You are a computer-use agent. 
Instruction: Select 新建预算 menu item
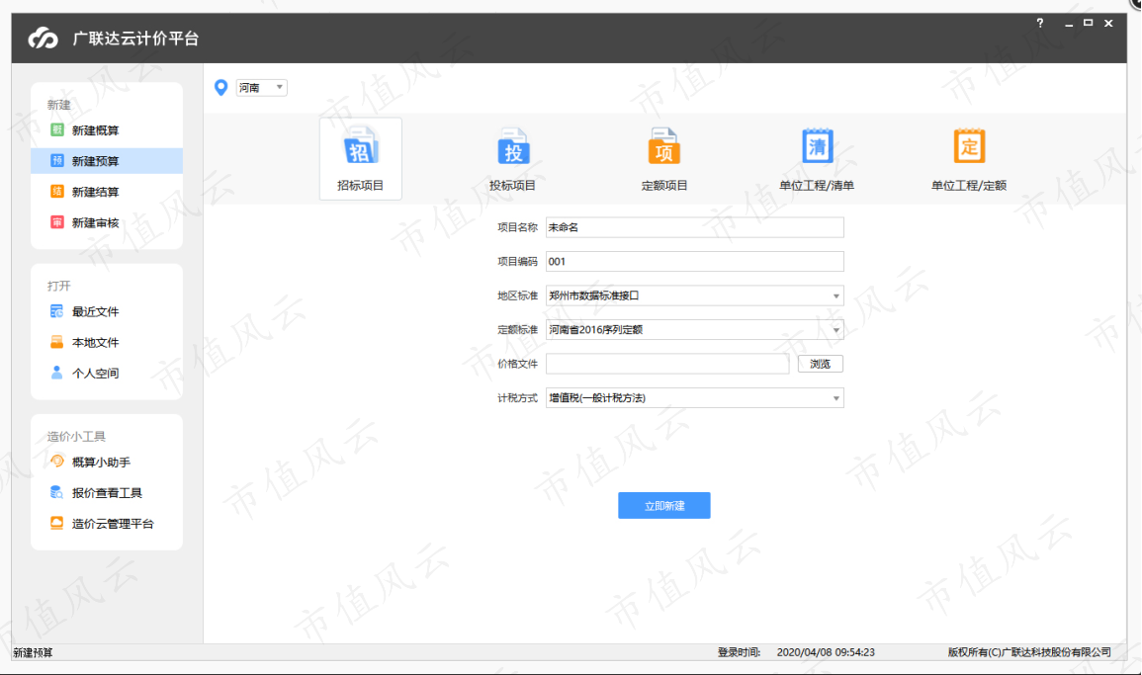(x=107, y=161)
